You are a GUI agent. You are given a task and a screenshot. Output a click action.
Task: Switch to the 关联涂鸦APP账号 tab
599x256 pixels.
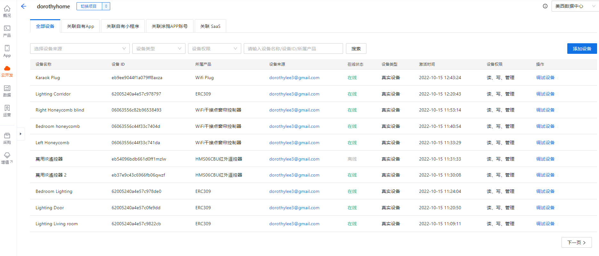tap(169, 26)
